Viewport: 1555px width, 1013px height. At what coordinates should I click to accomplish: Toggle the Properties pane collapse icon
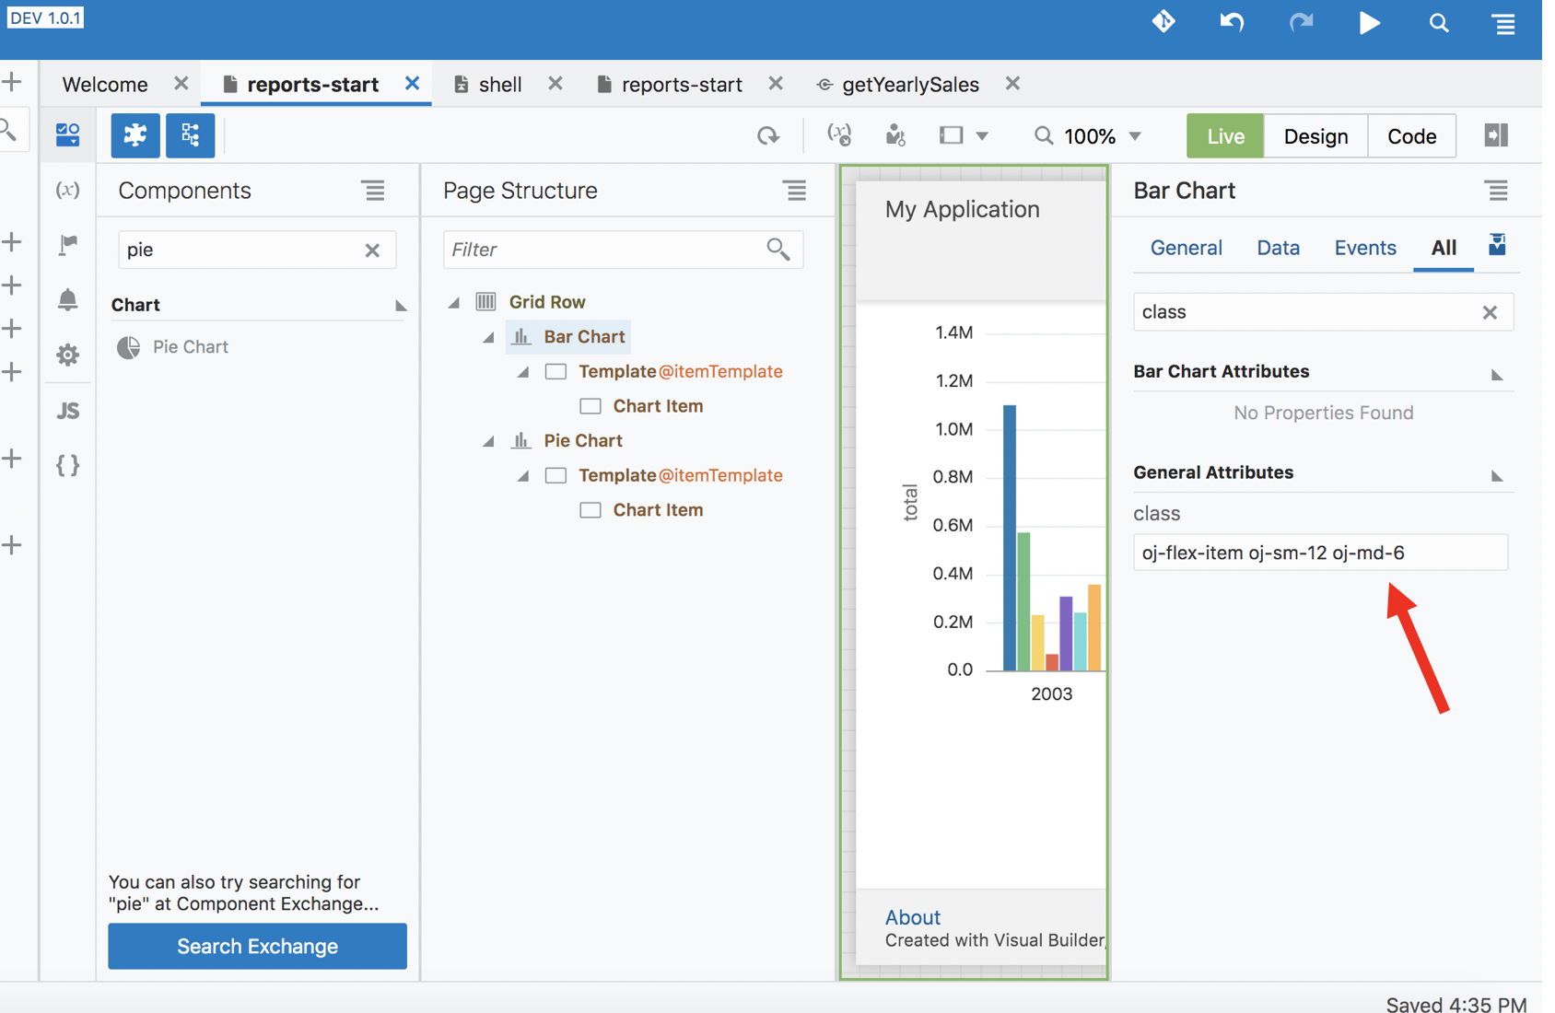coord(1496,135)
